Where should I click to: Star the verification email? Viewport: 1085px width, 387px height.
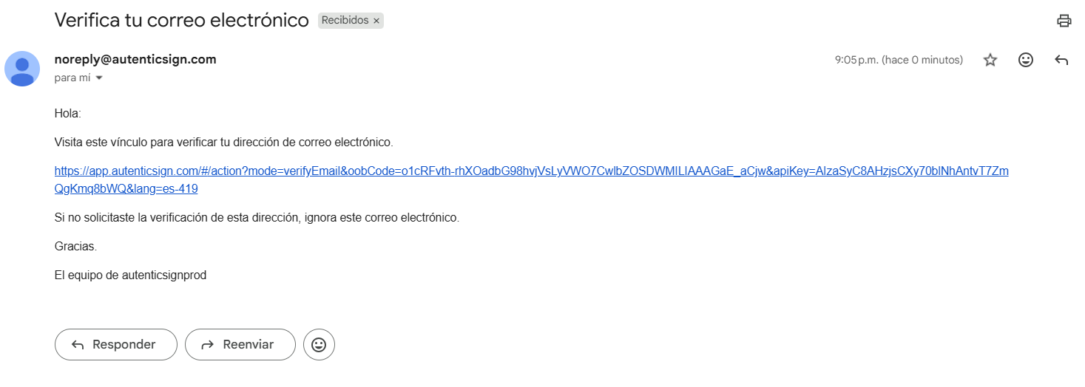[x=990, y=61]
